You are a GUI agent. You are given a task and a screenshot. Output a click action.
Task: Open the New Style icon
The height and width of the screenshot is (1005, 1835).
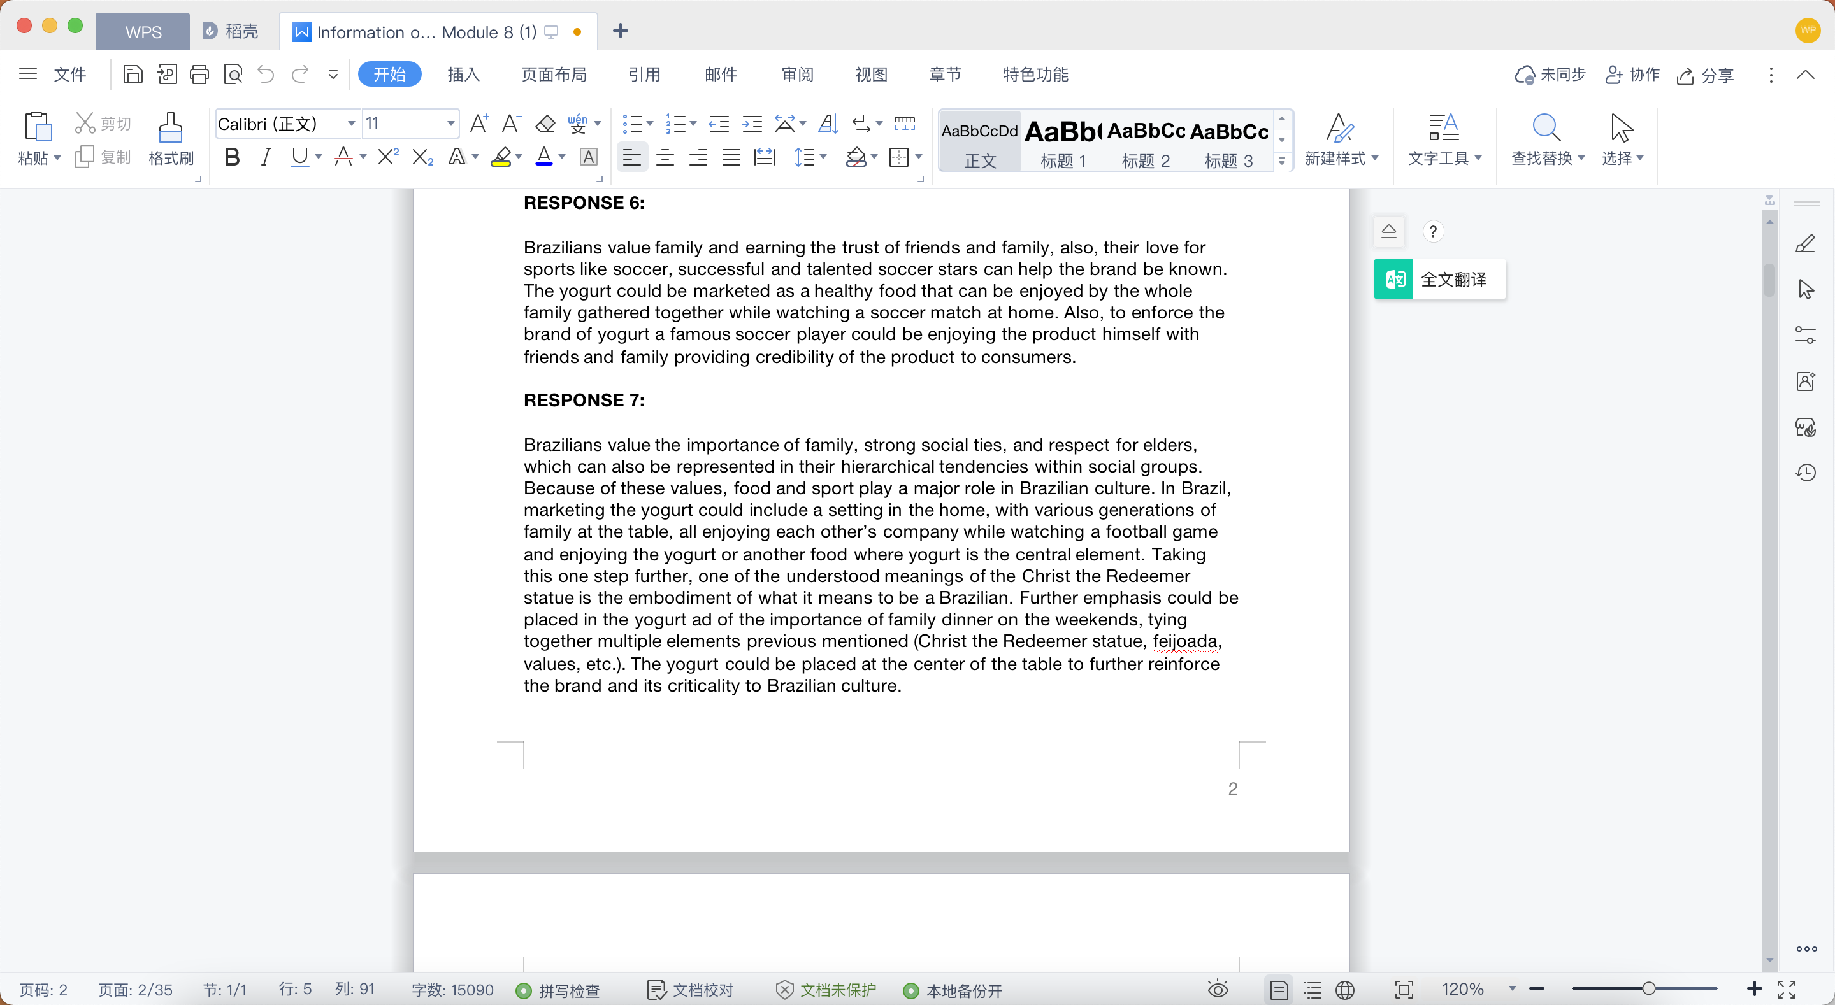(1339, 127)
